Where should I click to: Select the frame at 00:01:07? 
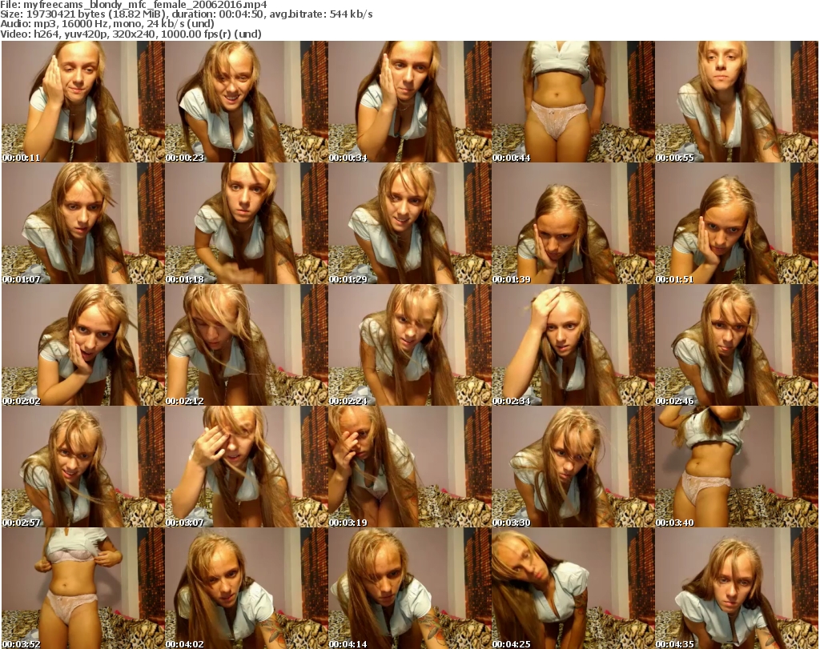coord(83,223)
